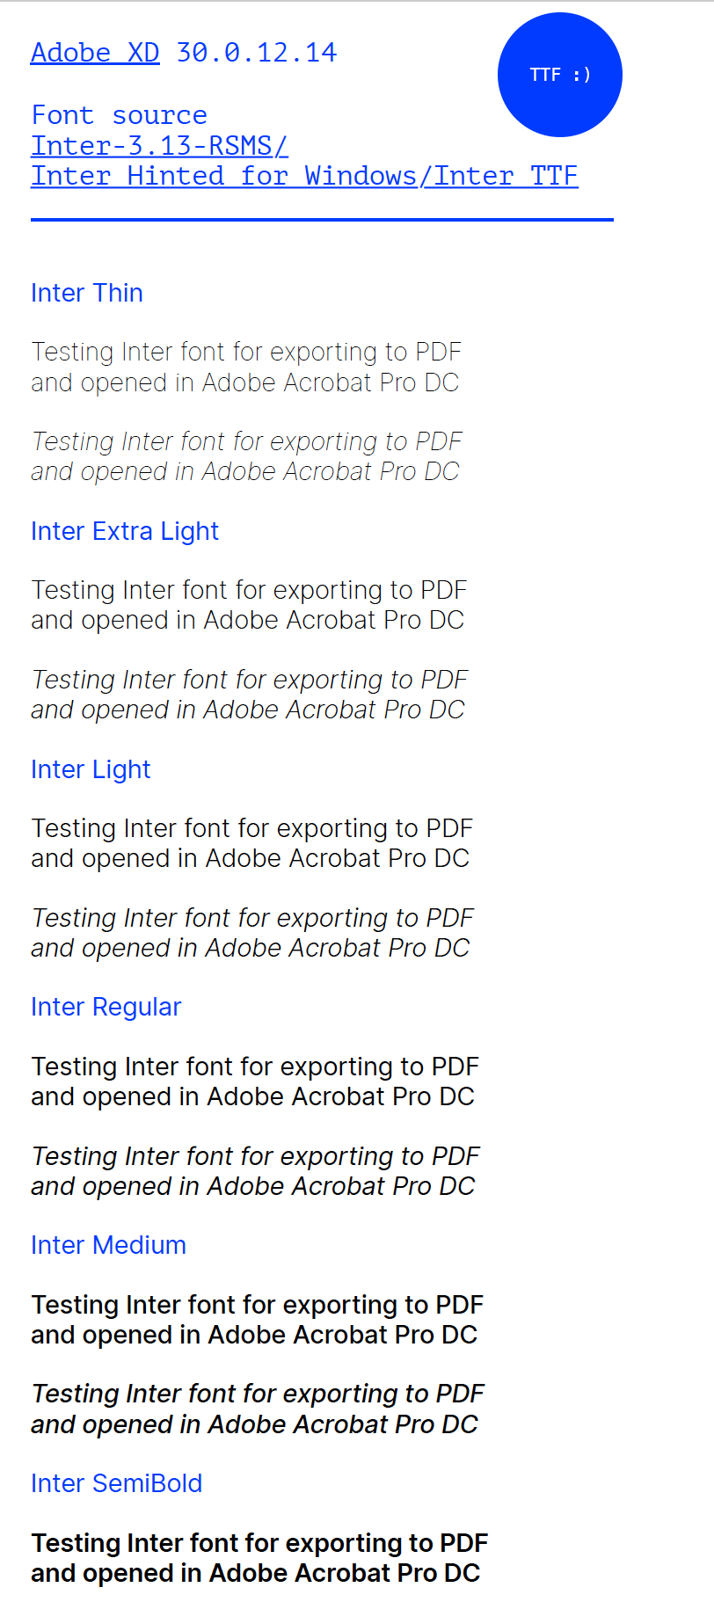
Task: Select the Inter Medium heading
Action: point(109,1245)
